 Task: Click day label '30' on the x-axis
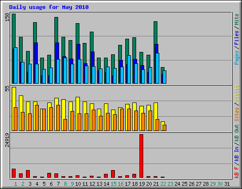pos(220,184)
